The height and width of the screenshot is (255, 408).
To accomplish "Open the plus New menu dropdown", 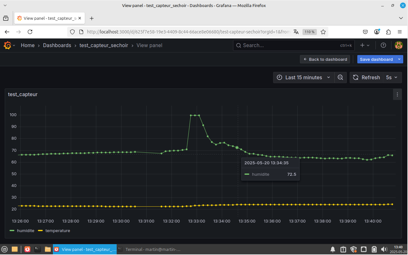I will [x=365, y=46].
